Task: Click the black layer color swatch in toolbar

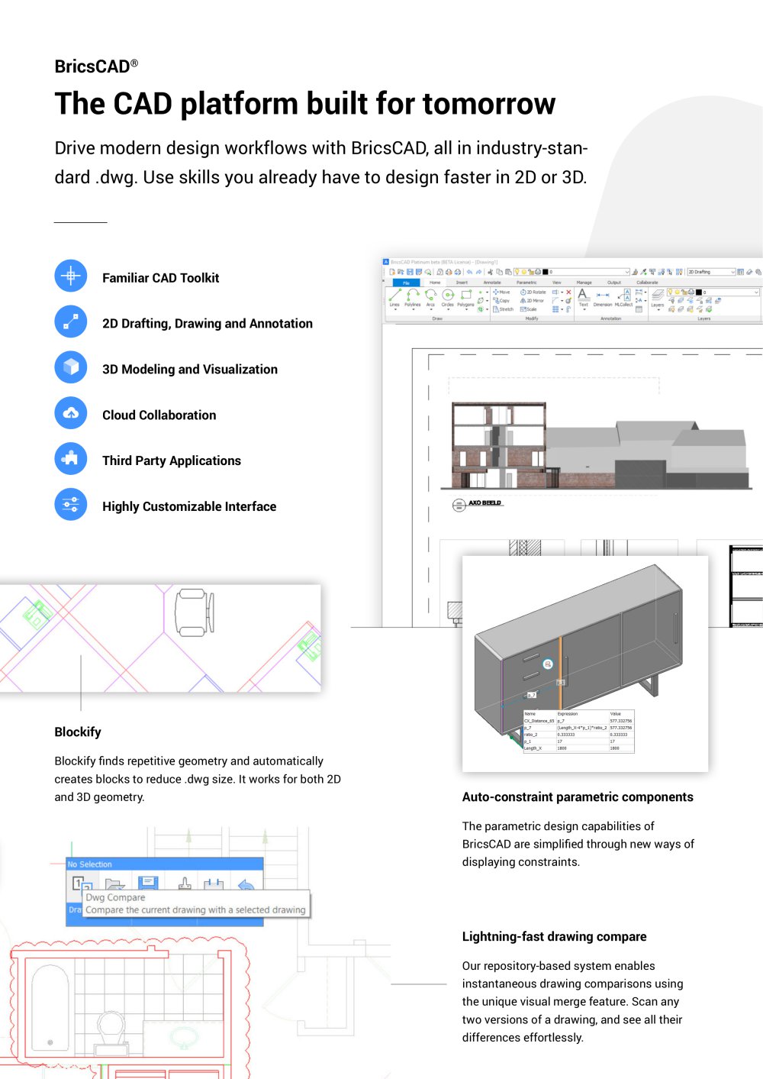Action: coord(545,272)
